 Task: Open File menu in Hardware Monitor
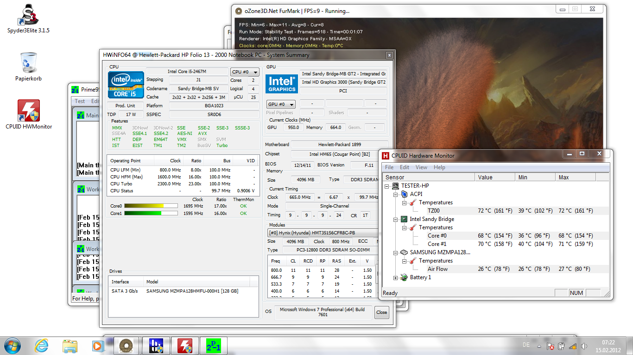pyautogui.click(x=389, y=167)
